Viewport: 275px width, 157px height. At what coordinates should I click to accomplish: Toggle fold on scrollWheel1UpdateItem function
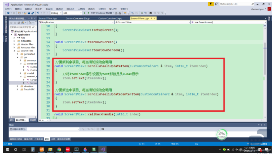tap(54, 66)
